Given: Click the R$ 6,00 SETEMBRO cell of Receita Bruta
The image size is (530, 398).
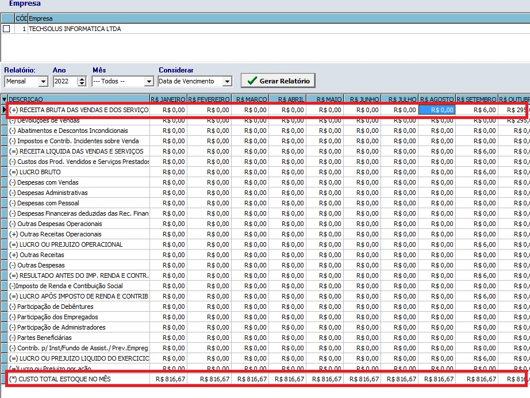Looking at the screenshot, I should 477,110.
